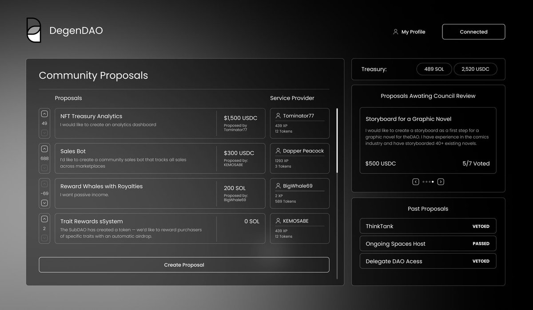This screenshot has width=533, height=310.
Task: Click the user icon next to BigWhale69
Action: (278, 186)
